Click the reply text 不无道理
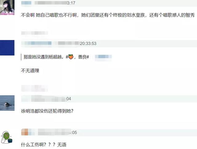This screenshot has height=149, width=197. 30,70
